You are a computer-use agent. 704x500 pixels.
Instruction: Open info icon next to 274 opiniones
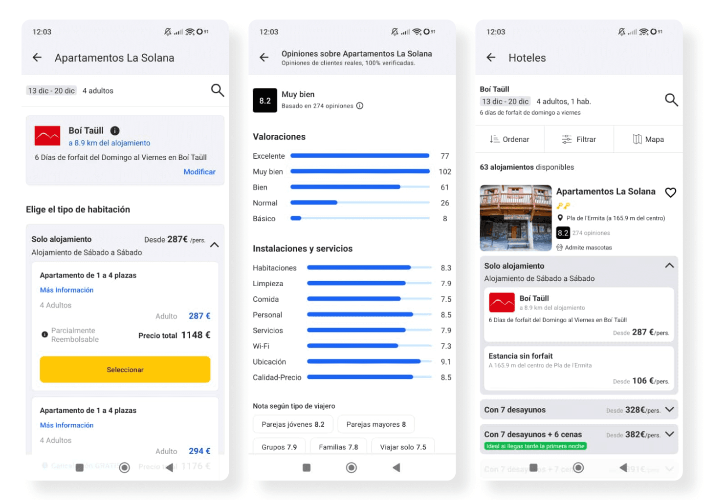click(x=360, y=106)
